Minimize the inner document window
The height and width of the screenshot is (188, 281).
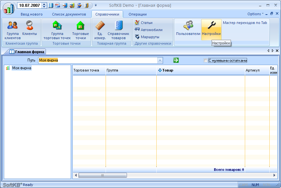(x=266, y=14)
